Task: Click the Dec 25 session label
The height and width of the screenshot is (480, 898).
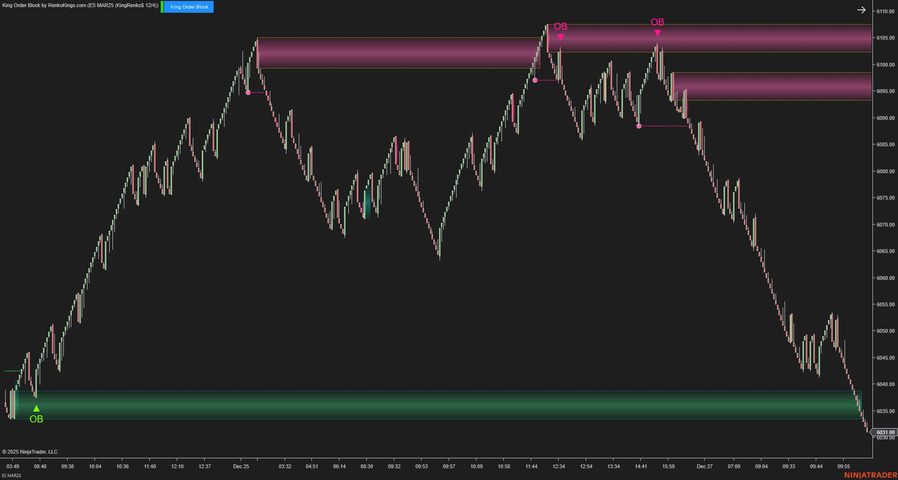Action: [241, 466]
